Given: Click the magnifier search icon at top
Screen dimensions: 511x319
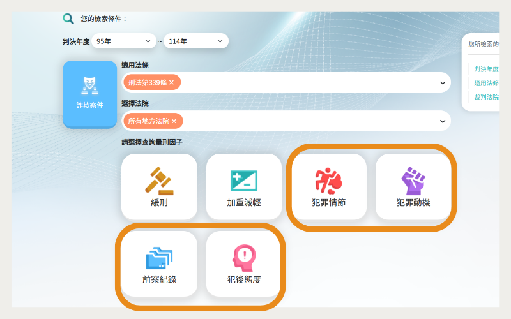Looking at the screenshot, I should click(68, 19).
